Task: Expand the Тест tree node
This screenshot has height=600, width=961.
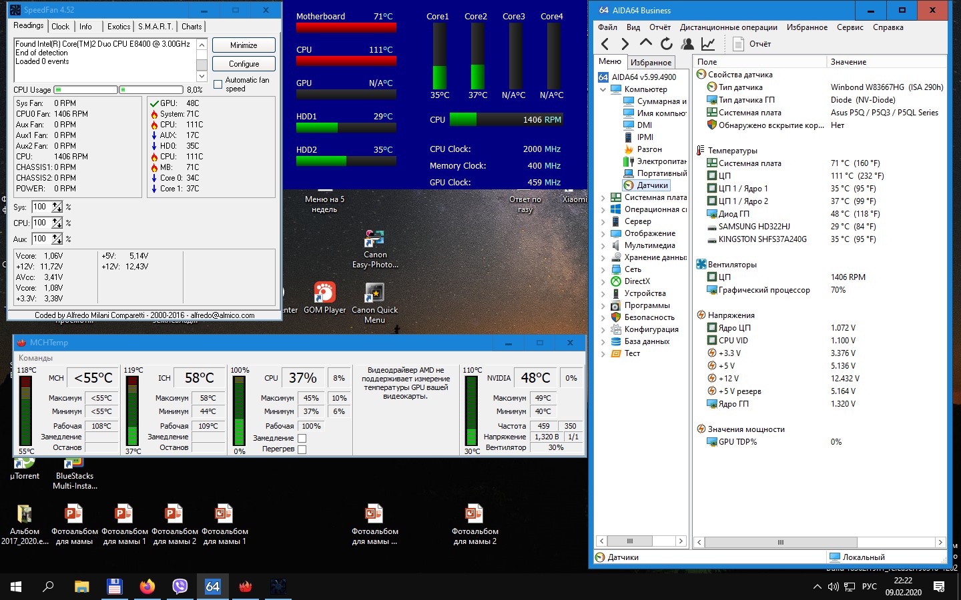Action: (x=603, y=353)
